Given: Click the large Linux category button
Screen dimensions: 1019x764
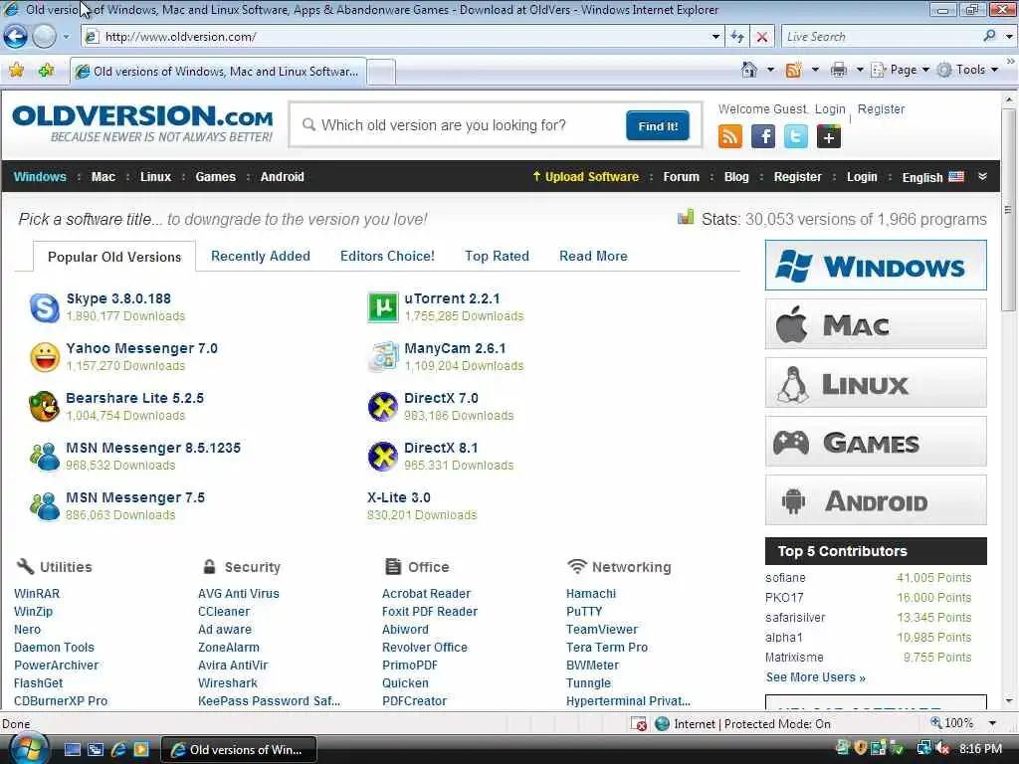Looking at the screenshot, I should pos(876,383).
